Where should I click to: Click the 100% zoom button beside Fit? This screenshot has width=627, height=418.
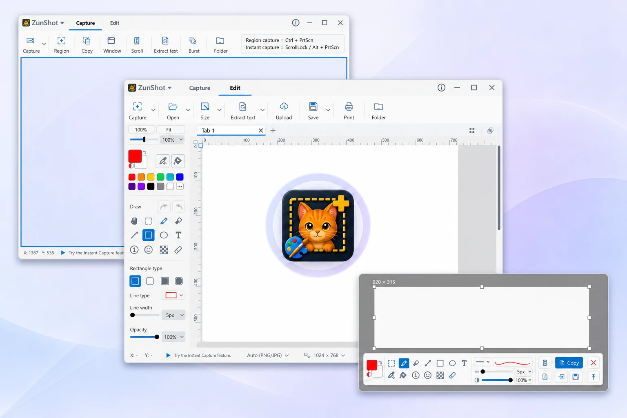[x=141, y=129]
